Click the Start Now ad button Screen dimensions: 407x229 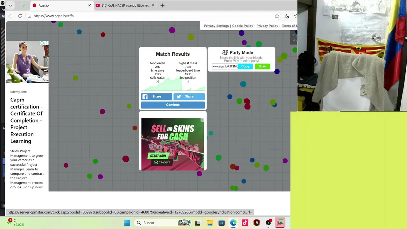pyautogui.click(x=158, y=156)
